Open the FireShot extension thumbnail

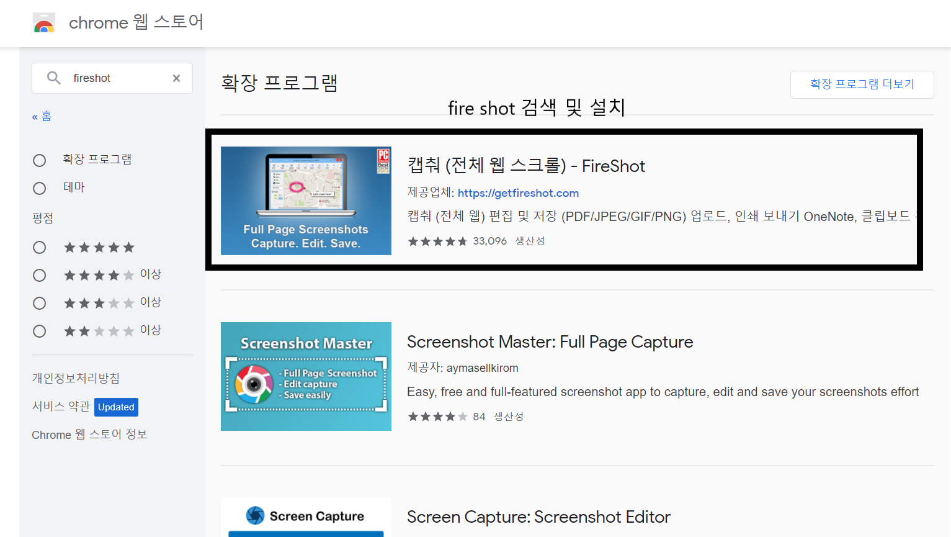306,201
